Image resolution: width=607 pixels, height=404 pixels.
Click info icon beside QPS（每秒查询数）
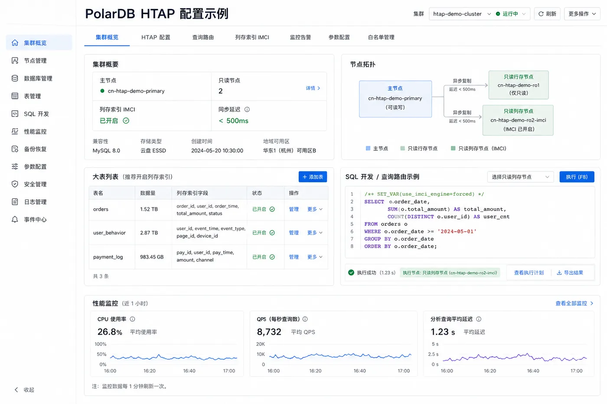click(305, 319)
